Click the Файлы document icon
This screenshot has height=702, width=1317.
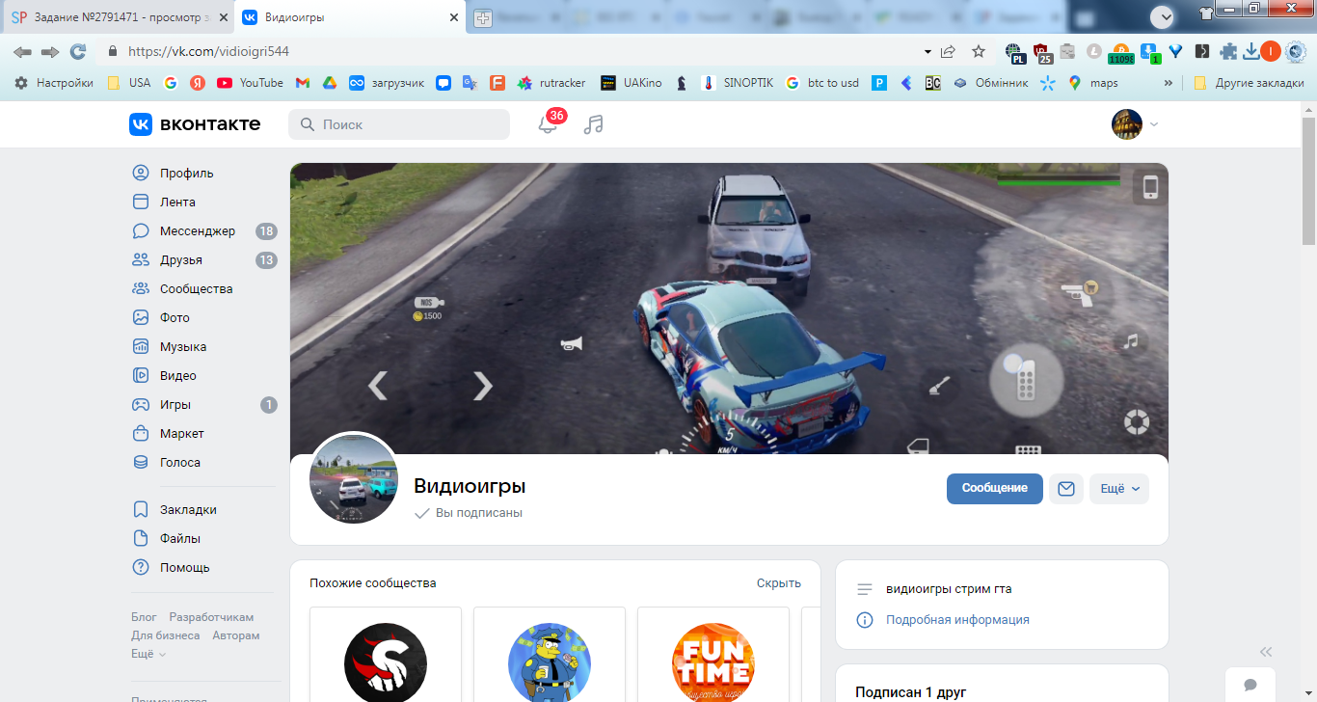pos(141,539)
